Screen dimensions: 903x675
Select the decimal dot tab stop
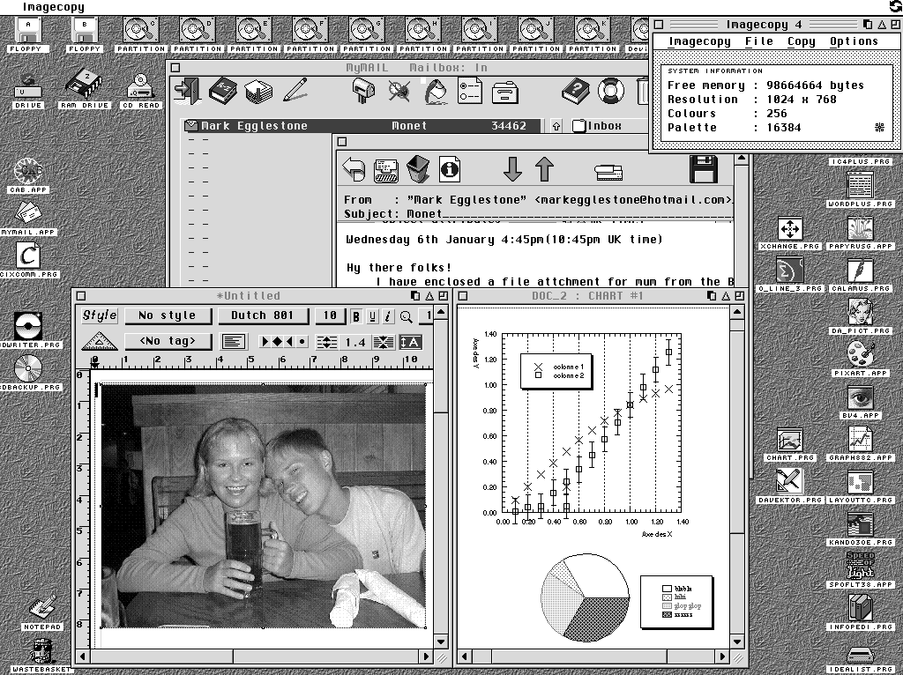(302, 342)
